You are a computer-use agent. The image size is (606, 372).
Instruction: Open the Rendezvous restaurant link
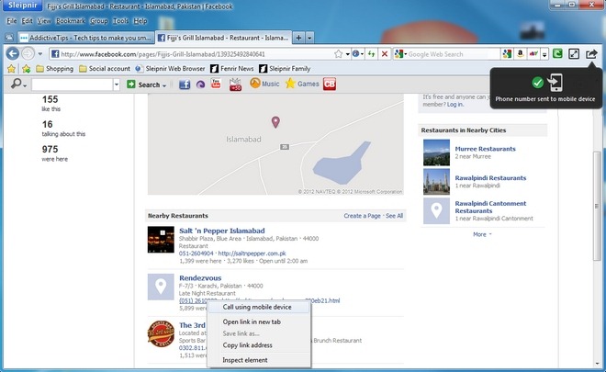pos(200,278)
